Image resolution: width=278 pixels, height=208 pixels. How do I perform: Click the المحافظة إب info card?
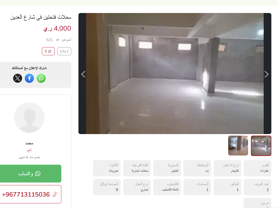pyautogui.click(x=197, y=168)
